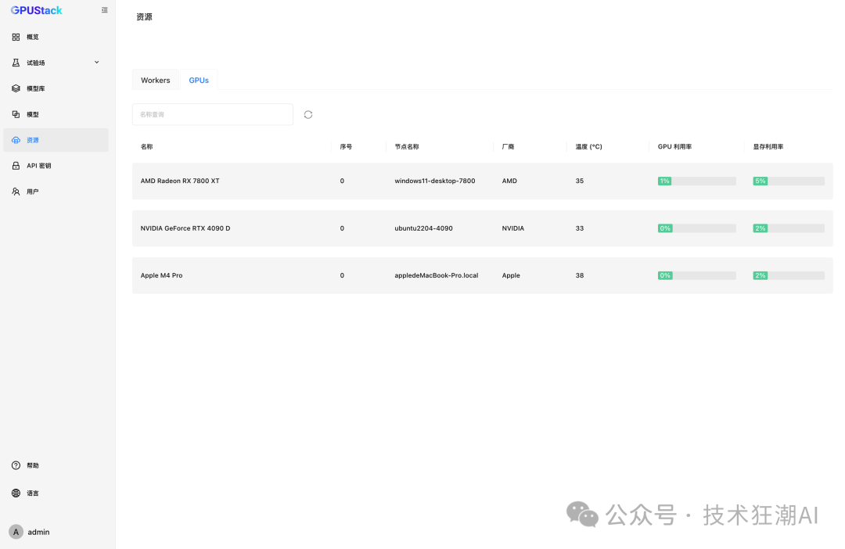The width and height of the screenshot is (845, 549).
Task: Select the Apple M4 Pro row
Action: [482, 275]
